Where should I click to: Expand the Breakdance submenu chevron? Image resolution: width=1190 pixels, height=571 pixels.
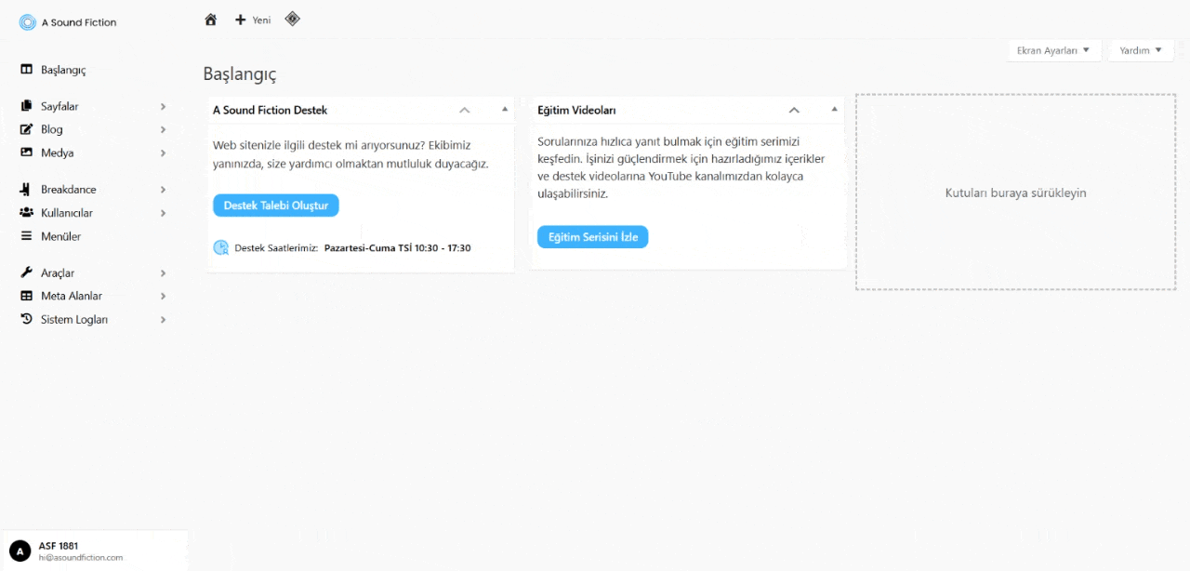164,189
